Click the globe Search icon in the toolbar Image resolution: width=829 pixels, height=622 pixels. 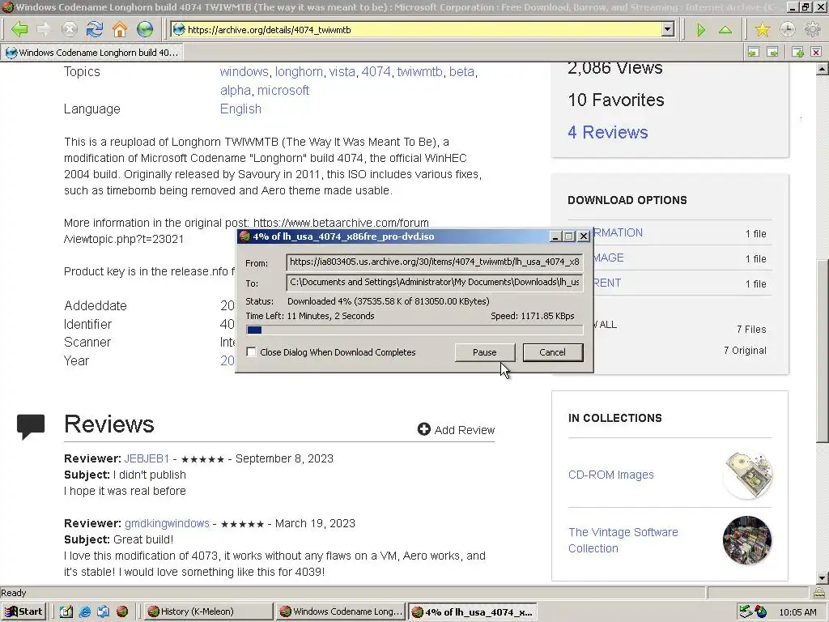click(145, 30)
